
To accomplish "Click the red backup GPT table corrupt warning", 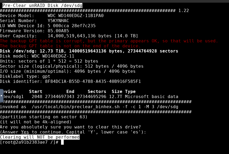I will (109, 41).
